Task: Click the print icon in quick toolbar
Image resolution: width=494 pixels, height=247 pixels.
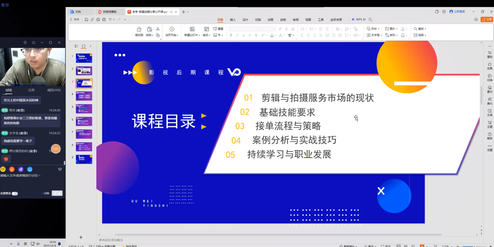Action: point(98,19)
